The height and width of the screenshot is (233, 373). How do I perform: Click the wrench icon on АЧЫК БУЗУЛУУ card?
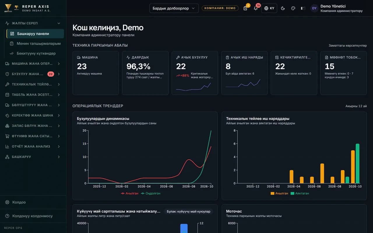tap(178, 57)
